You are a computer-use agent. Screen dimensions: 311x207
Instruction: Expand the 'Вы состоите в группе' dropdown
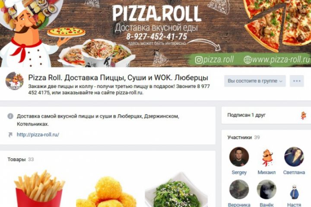(255, 81)
